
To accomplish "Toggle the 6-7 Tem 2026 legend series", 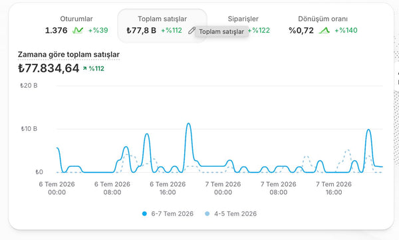I will [168, 214].
